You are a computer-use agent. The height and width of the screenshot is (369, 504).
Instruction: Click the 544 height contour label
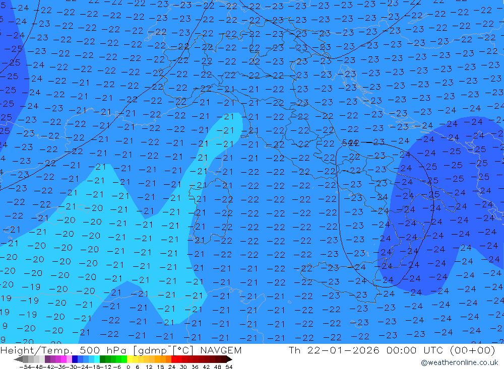[x=350, y=142]
